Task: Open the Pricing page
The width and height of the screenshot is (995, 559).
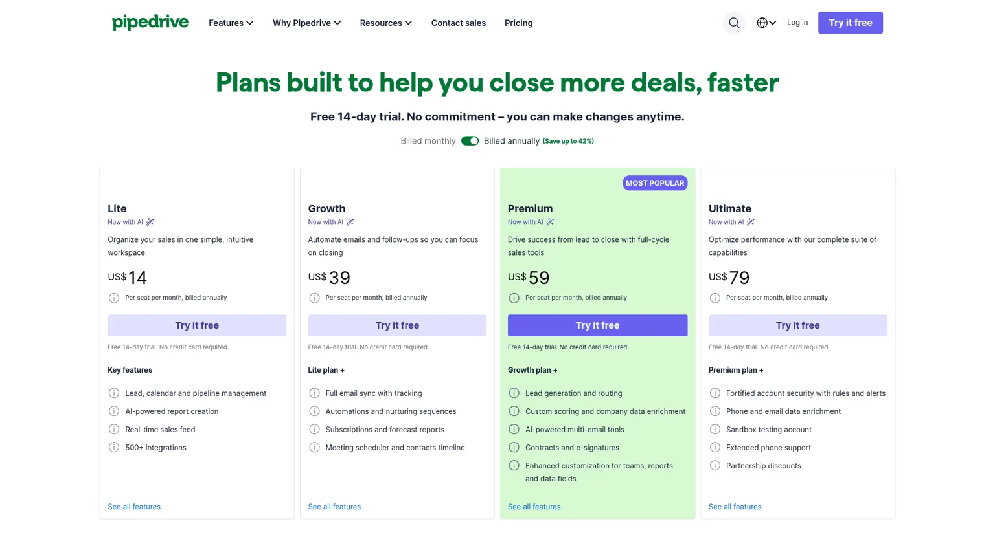Action: tap(519, 23)
